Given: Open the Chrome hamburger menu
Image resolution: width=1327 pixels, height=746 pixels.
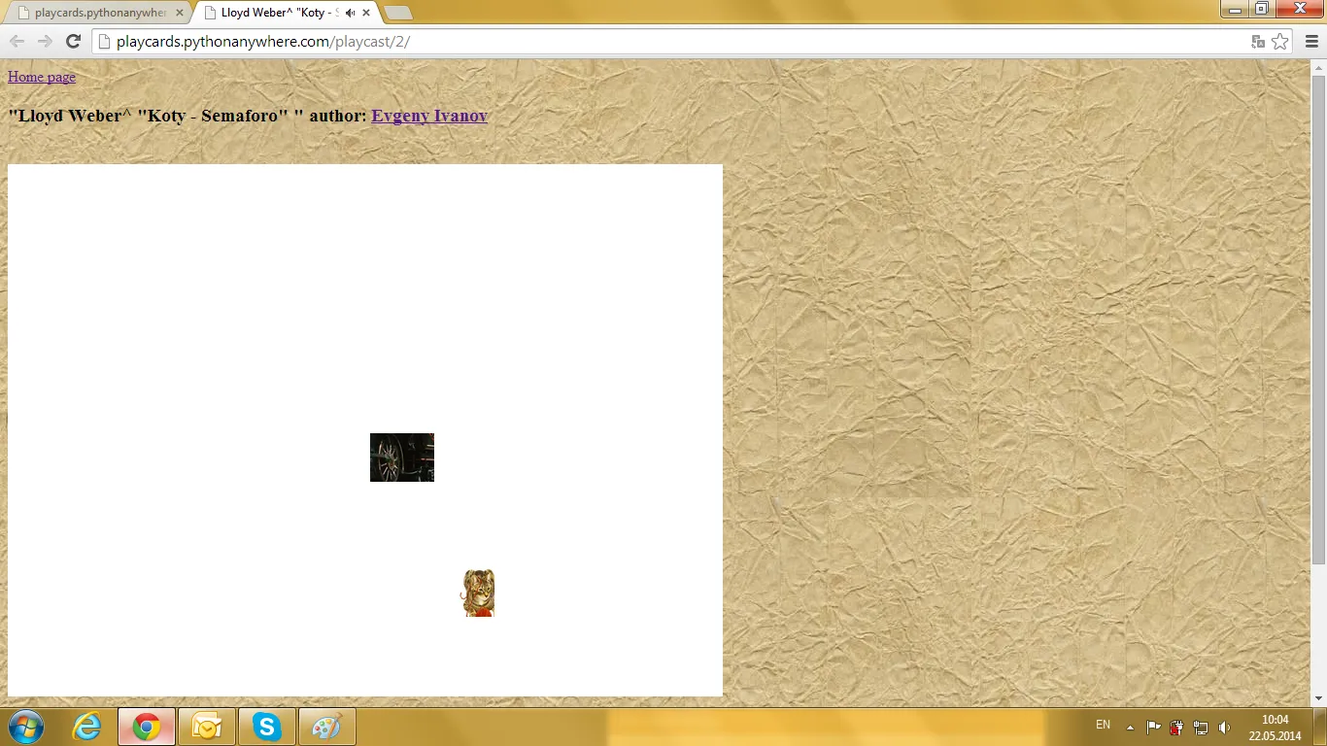Looking at the screenshot, I should 1311,41.
